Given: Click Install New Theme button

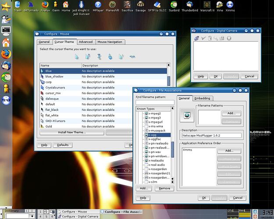Looking at the screenshot, I should pyautogui.click(x=72, y=132).
